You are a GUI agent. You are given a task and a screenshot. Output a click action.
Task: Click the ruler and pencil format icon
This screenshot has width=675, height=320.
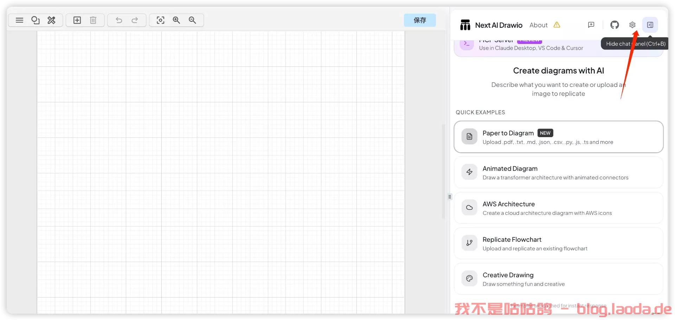click(x=52, y=20)
